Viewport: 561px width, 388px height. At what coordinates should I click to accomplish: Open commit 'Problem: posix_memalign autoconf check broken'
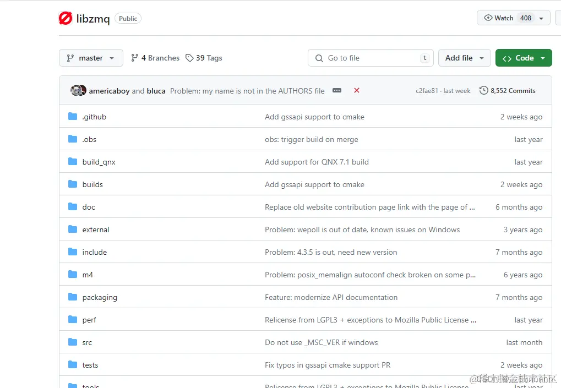[370, 275]
